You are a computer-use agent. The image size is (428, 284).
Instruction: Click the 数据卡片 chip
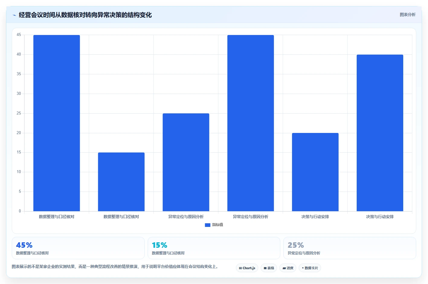[x=310, y=268]
